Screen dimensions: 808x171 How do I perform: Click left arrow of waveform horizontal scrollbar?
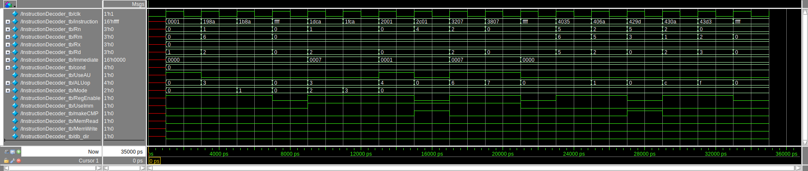point(150,168)
